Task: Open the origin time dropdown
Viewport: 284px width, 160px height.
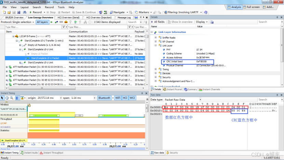Action: click(x=61, y=98)
